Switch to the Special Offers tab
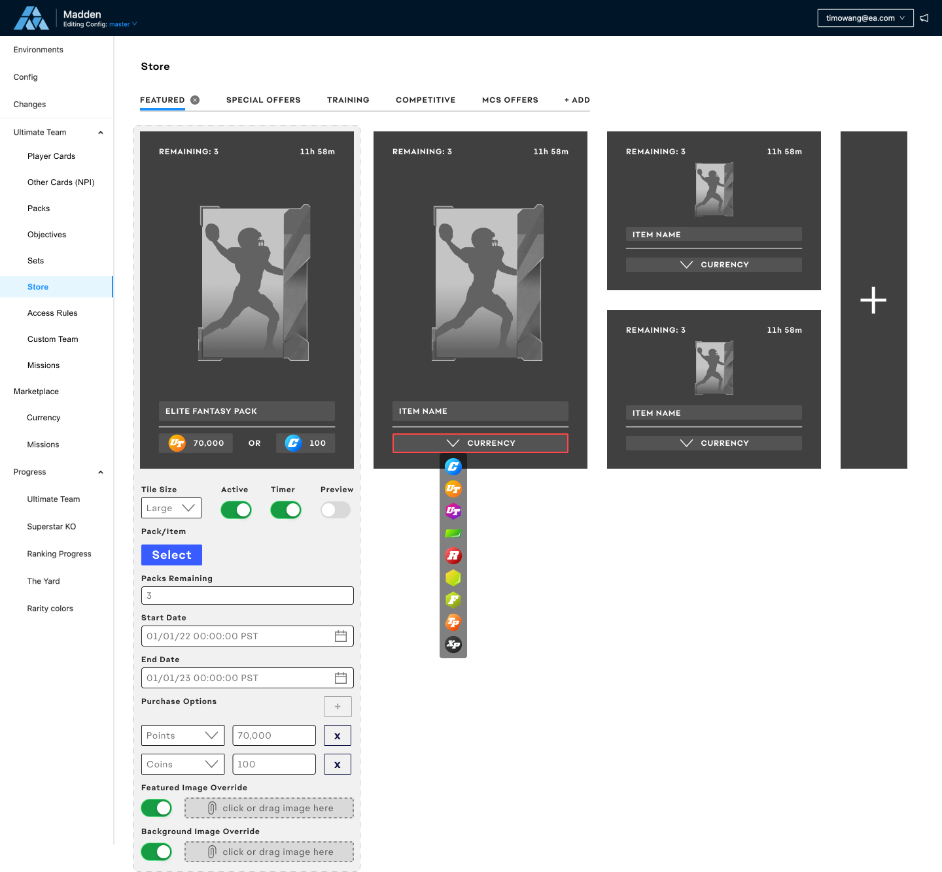The width and height of the screenshot is (942, 872). (264, 100)
